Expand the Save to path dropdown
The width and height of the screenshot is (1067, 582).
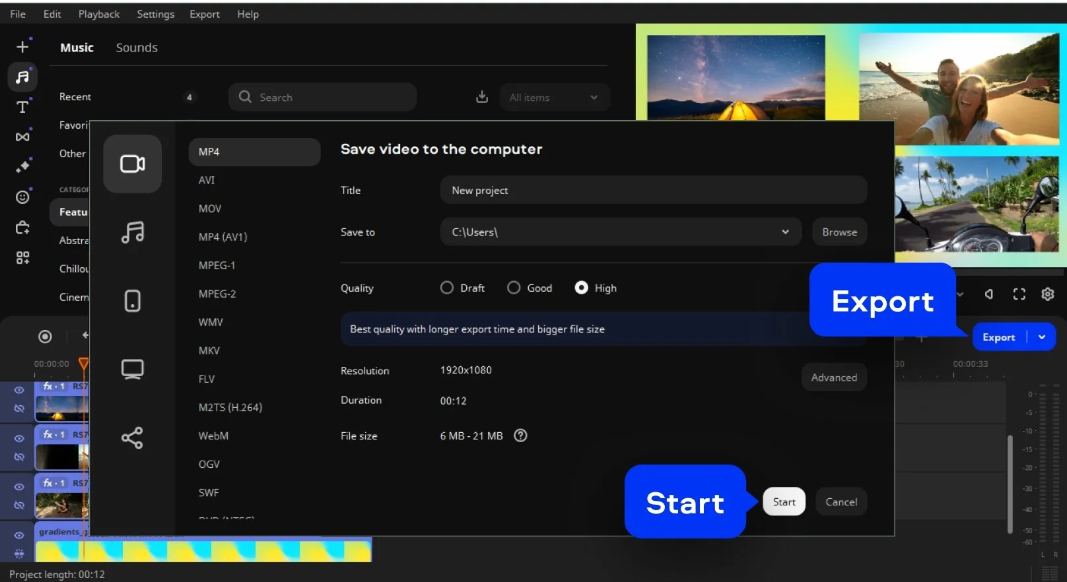(785, 232)
